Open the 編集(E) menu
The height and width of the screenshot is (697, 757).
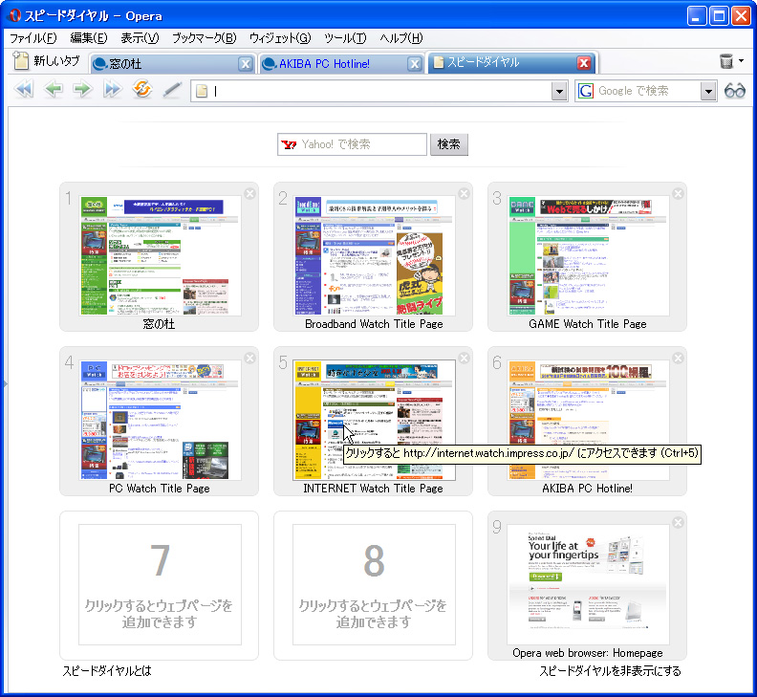coord(89,38)
